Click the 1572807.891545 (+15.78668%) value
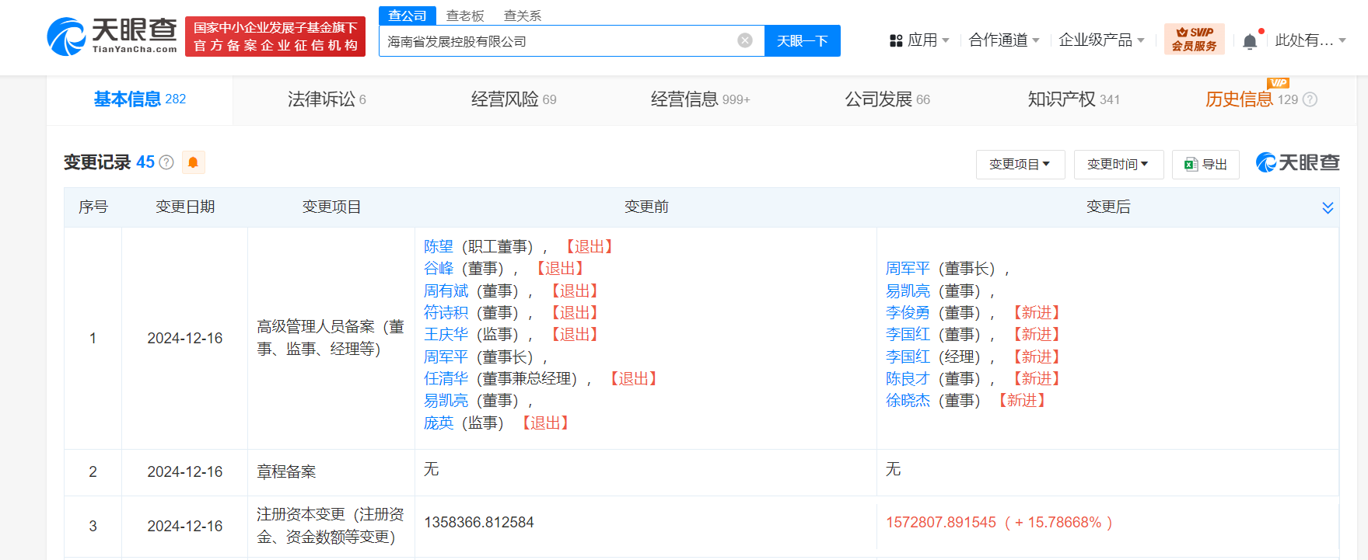The width and height of the screenshot is (1368, 560). coord(999,522)
